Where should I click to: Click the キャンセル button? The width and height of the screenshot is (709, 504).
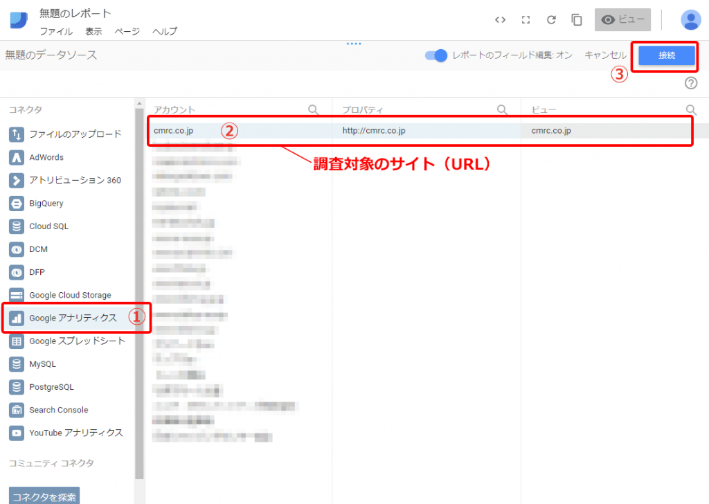click(605, 55)
